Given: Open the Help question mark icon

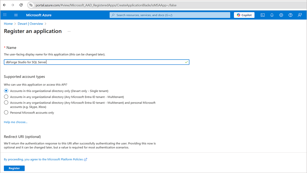Looking at the screenshot, I should [290, 15].
